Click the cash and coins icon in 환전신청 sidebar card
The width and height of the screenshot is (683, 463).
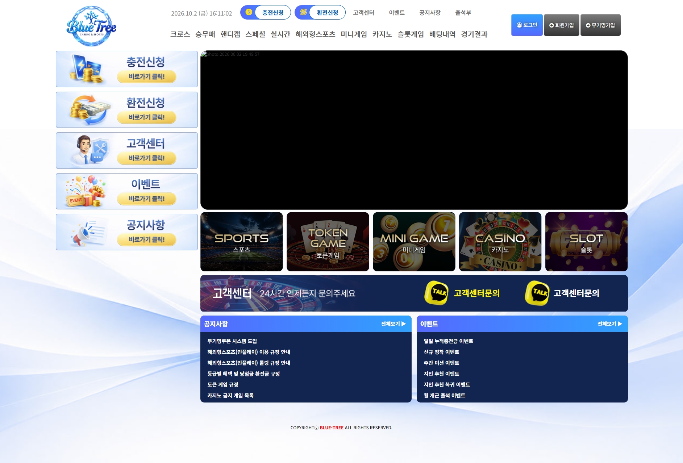(90, 110)
